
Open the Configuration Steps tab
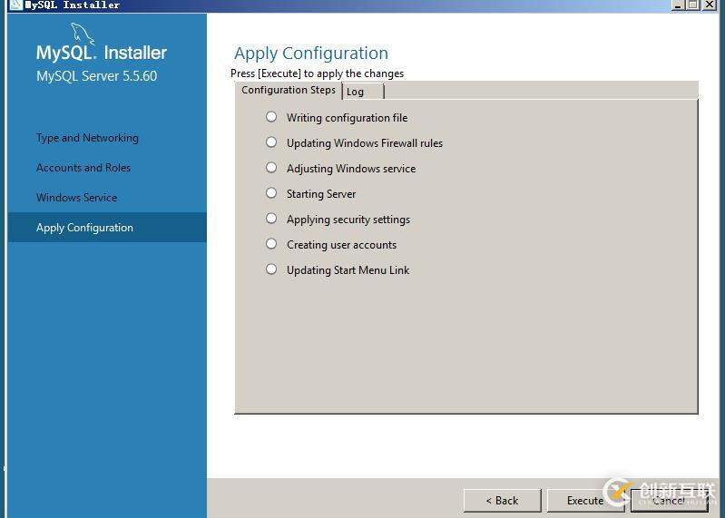coord(289,90)
